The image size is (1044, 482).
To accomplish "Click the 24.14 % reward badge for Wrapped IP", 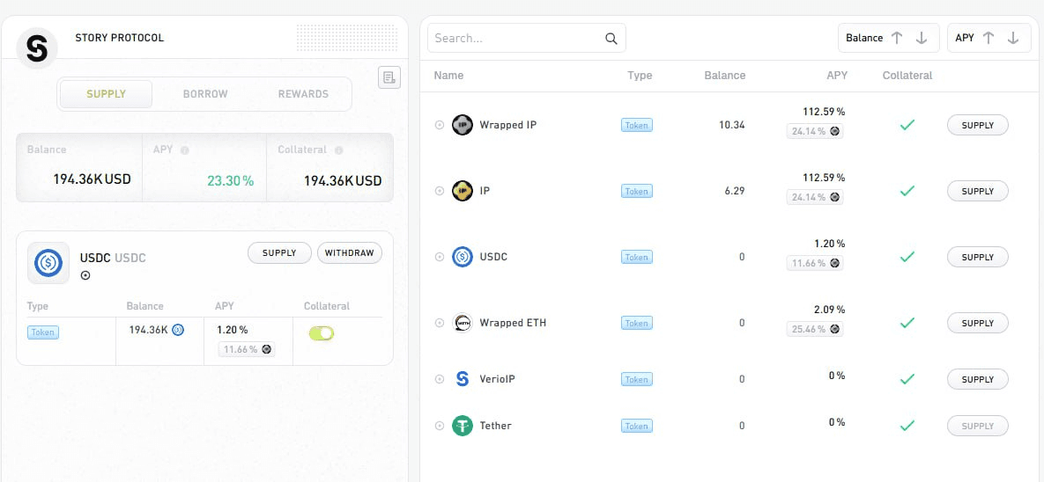I will click(815, 131).
